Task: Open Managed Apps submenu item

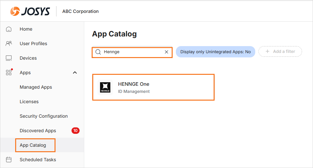Action: (36, 87)
